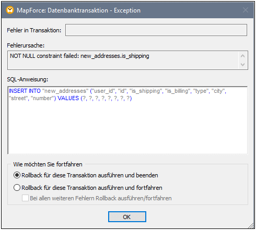This screenshot has height=230, width=256.
Task: Click the SQL-Anweisung label
Action: (x=28, y=79)
